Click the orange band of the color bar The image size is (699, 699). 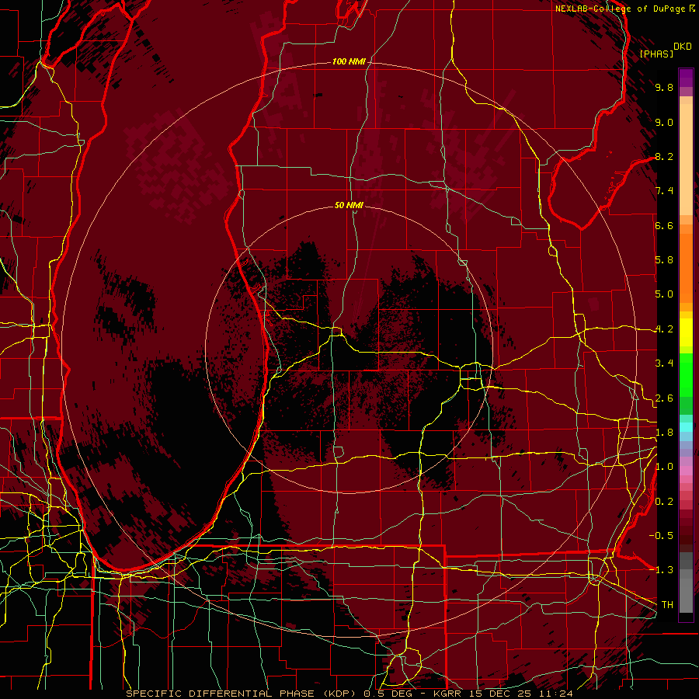686,267
